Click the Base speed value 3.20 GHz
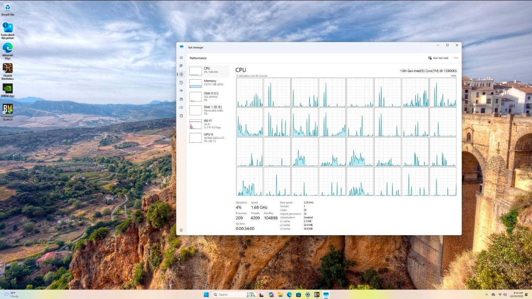The image size is (532, 299). [308, 203]
